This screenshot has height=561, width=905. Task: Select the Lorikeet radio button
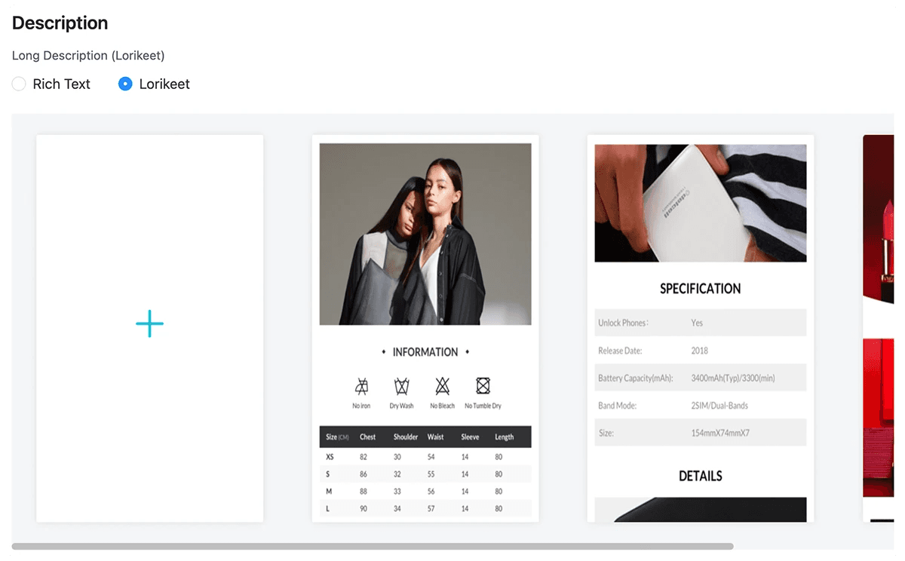pos(125,84)
